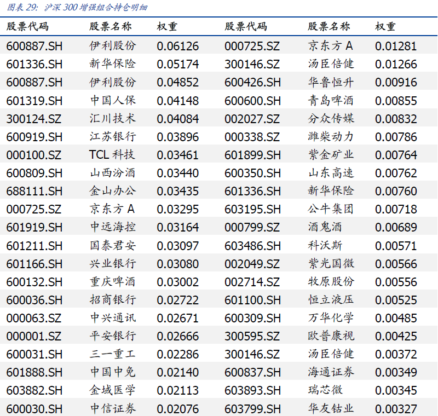The height and width of the screenshot is (416, 438).
Task: Click stock code 601166.SH
Action: 34,264
